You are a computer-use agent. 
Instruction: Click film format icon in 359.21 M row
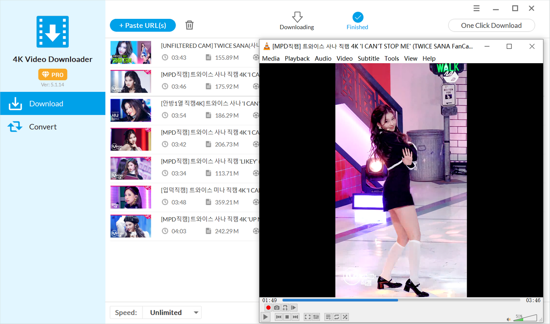pos(256,202)
